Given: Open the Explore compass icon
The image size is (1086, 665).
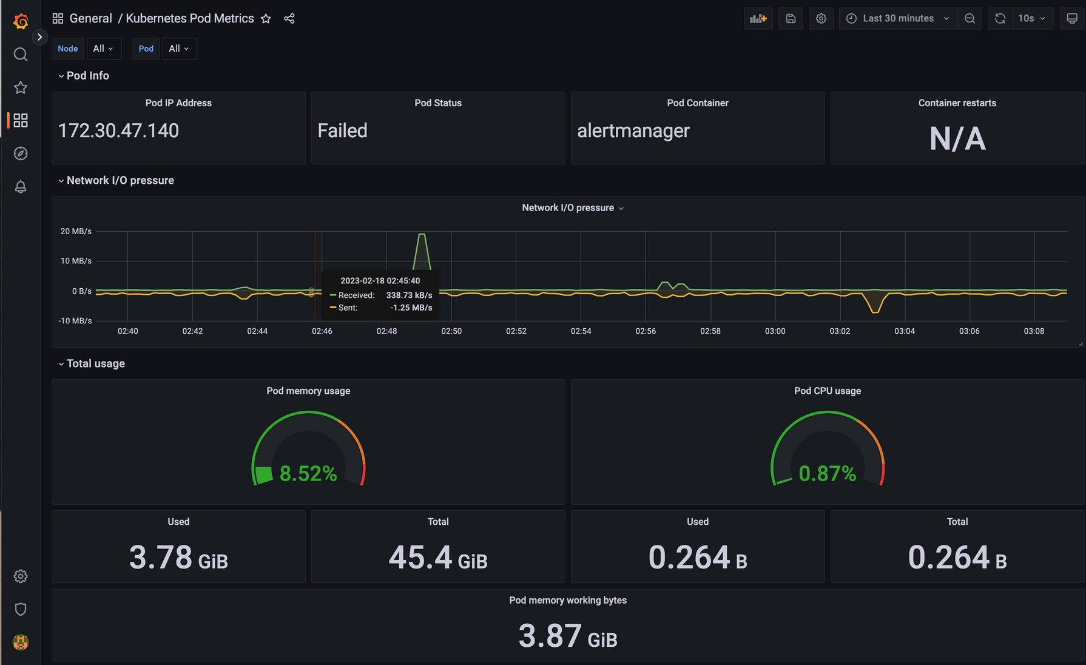Looking at the screenshot, I should point(21,154).
